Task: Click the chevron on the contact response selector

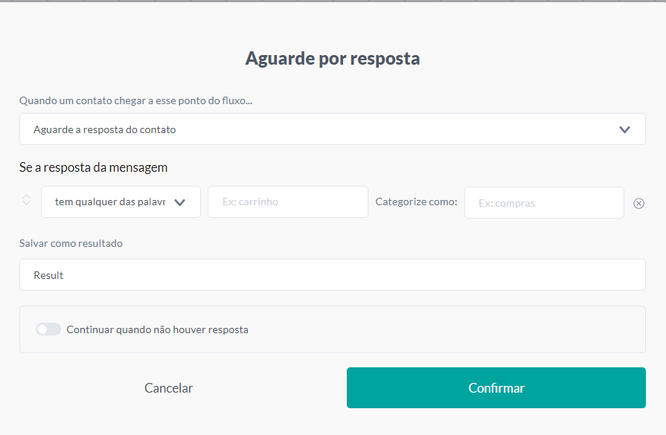Action: [626, 129]
